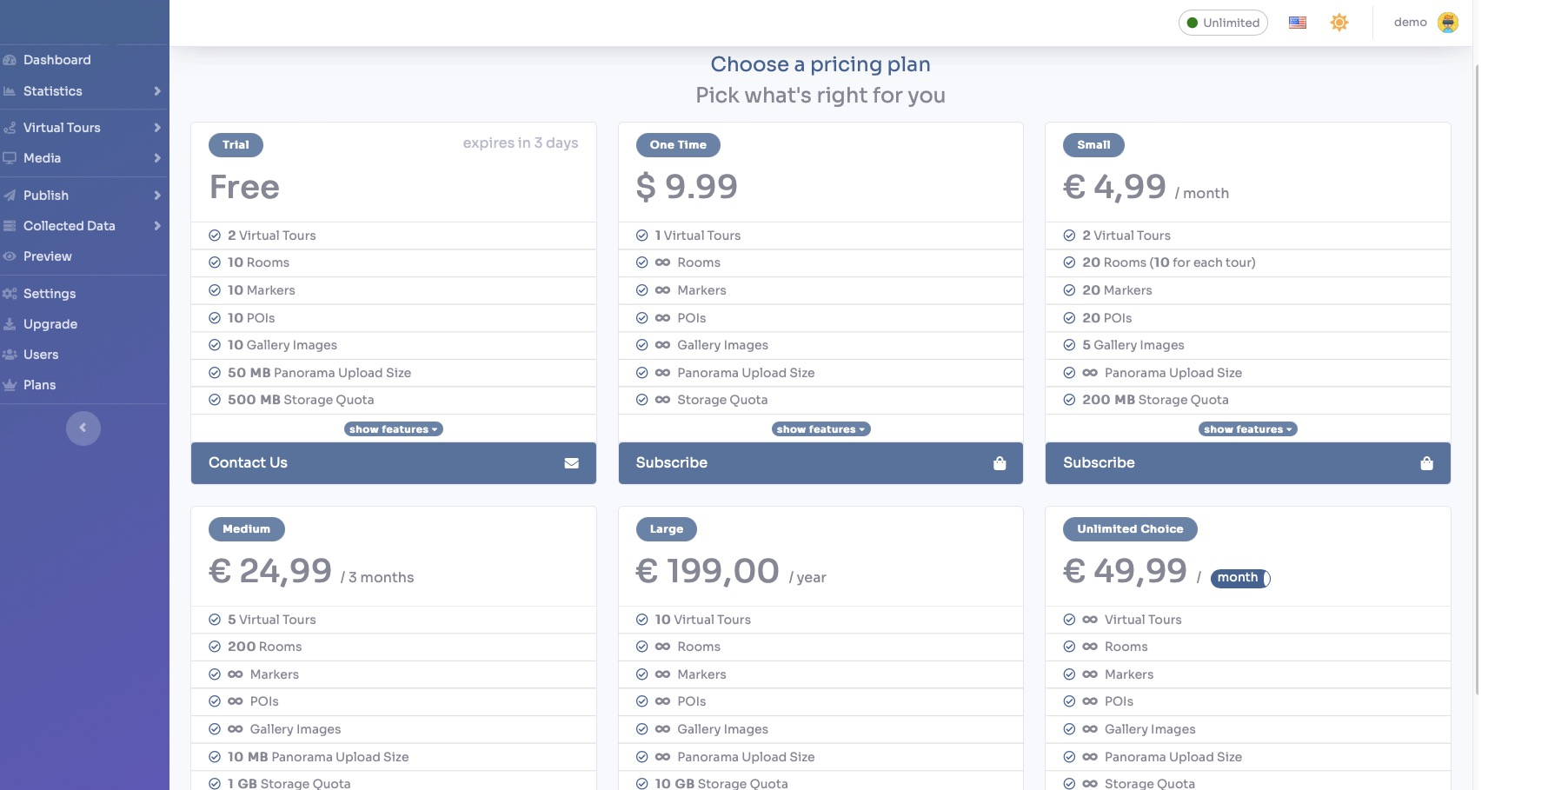
Task: Click the bag icon on Small plan Subscribe
Action: [x=1426, y=463]
